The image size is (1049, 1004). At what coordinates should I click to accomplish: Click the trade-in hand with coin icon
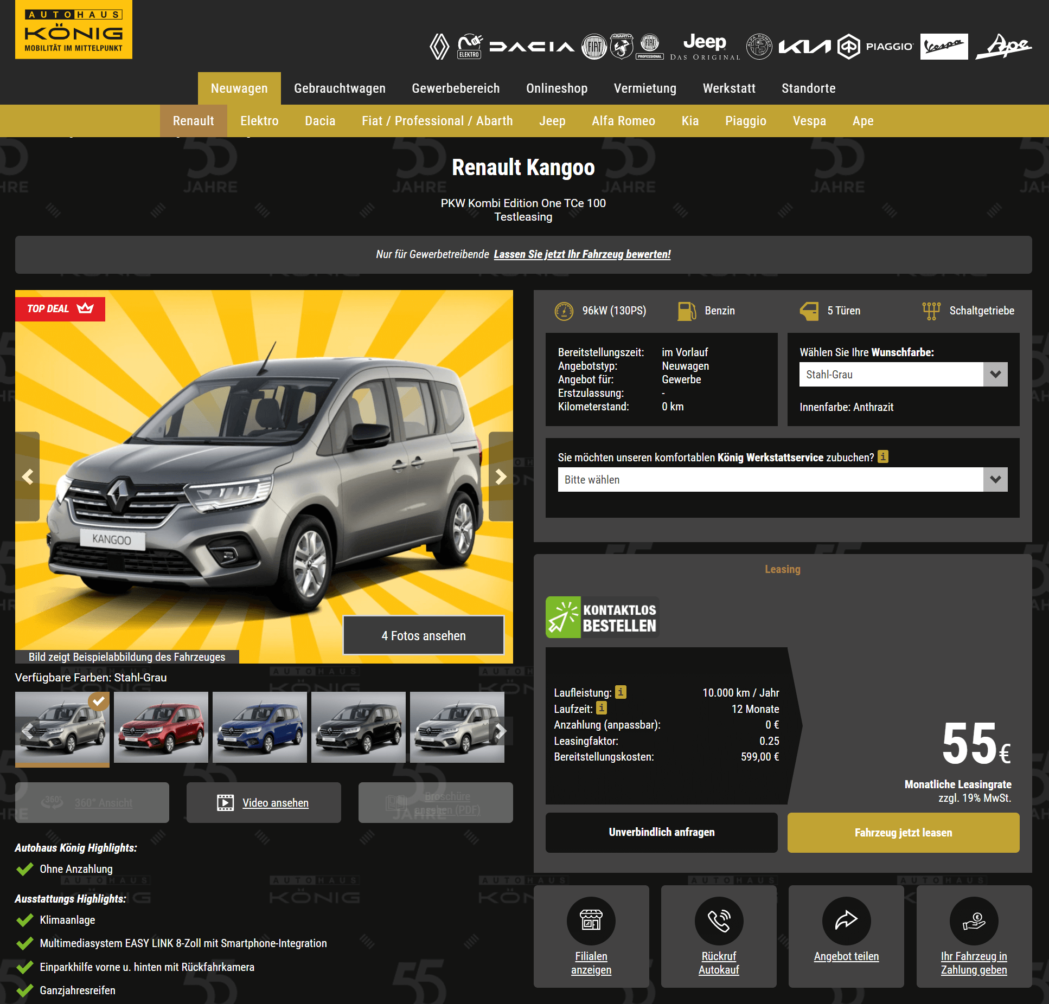[974, 921]
